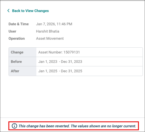
Task: Click the Change row header cell
Action: coord(23,52)
